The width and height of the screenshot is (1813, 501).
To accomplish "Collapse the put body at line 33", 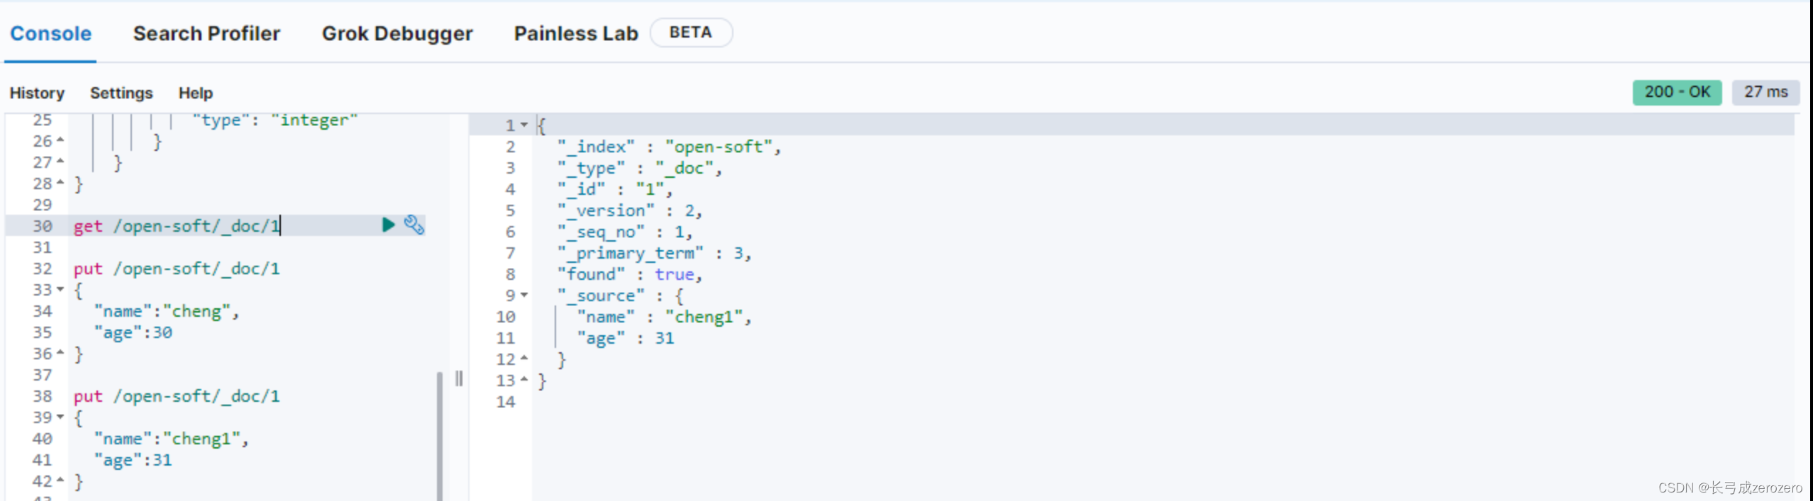I will tap(60, 289).
